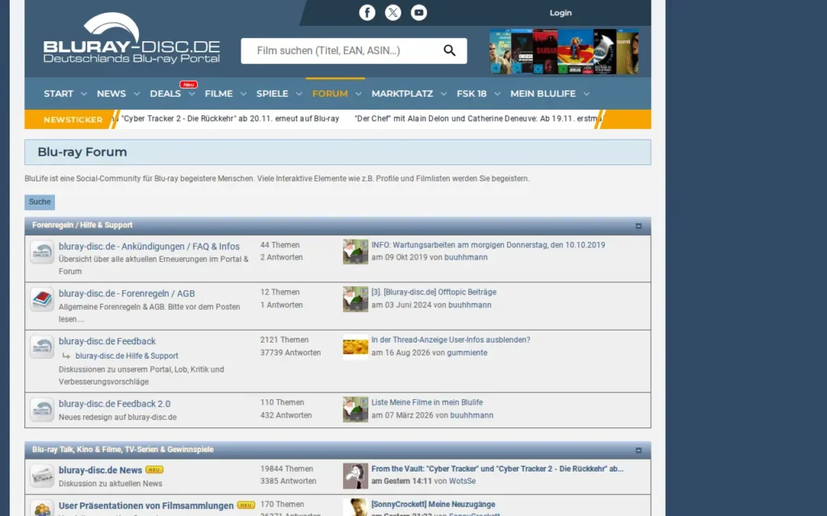
Task: Open the bluray-disc.de News forum
Action: point(100,470)
